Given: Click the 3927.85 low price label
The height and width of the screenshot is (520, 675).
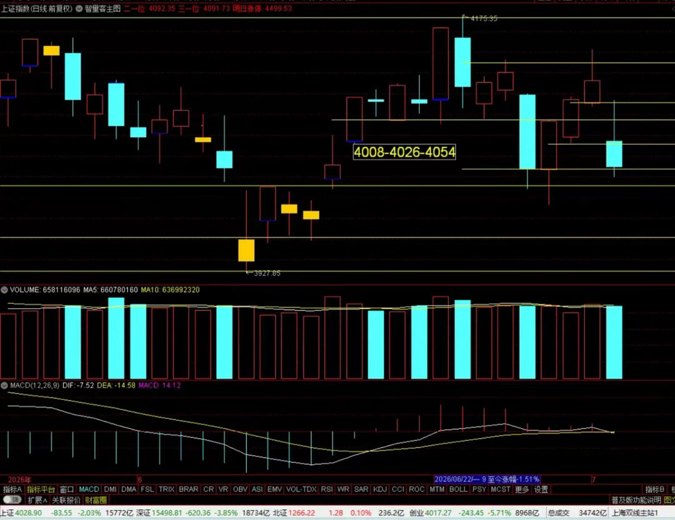Looking at the screenshot, I should click(267, 273).
